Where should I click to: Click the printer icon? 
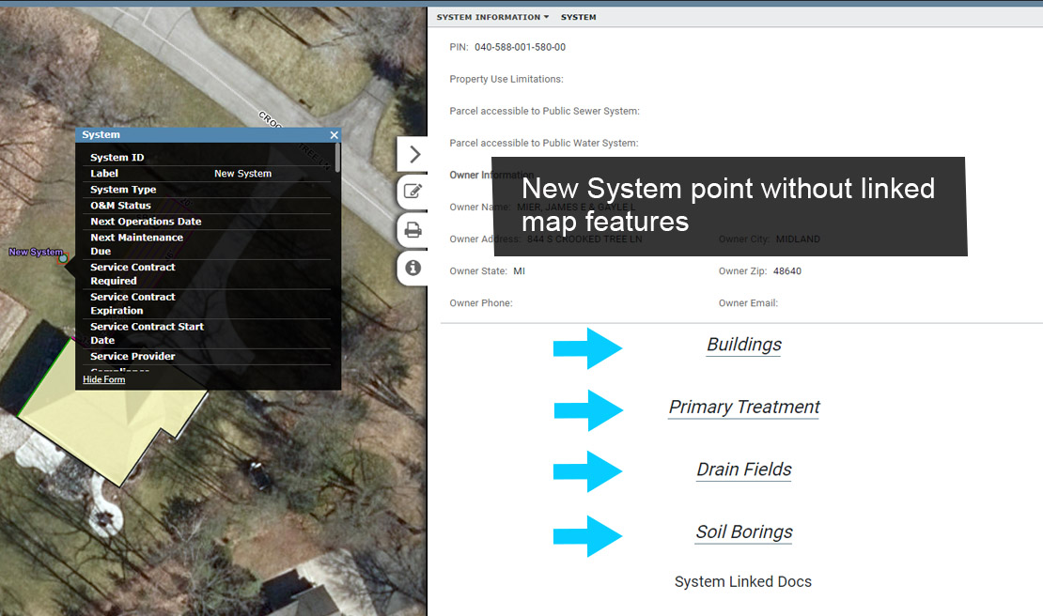point(413,230)
